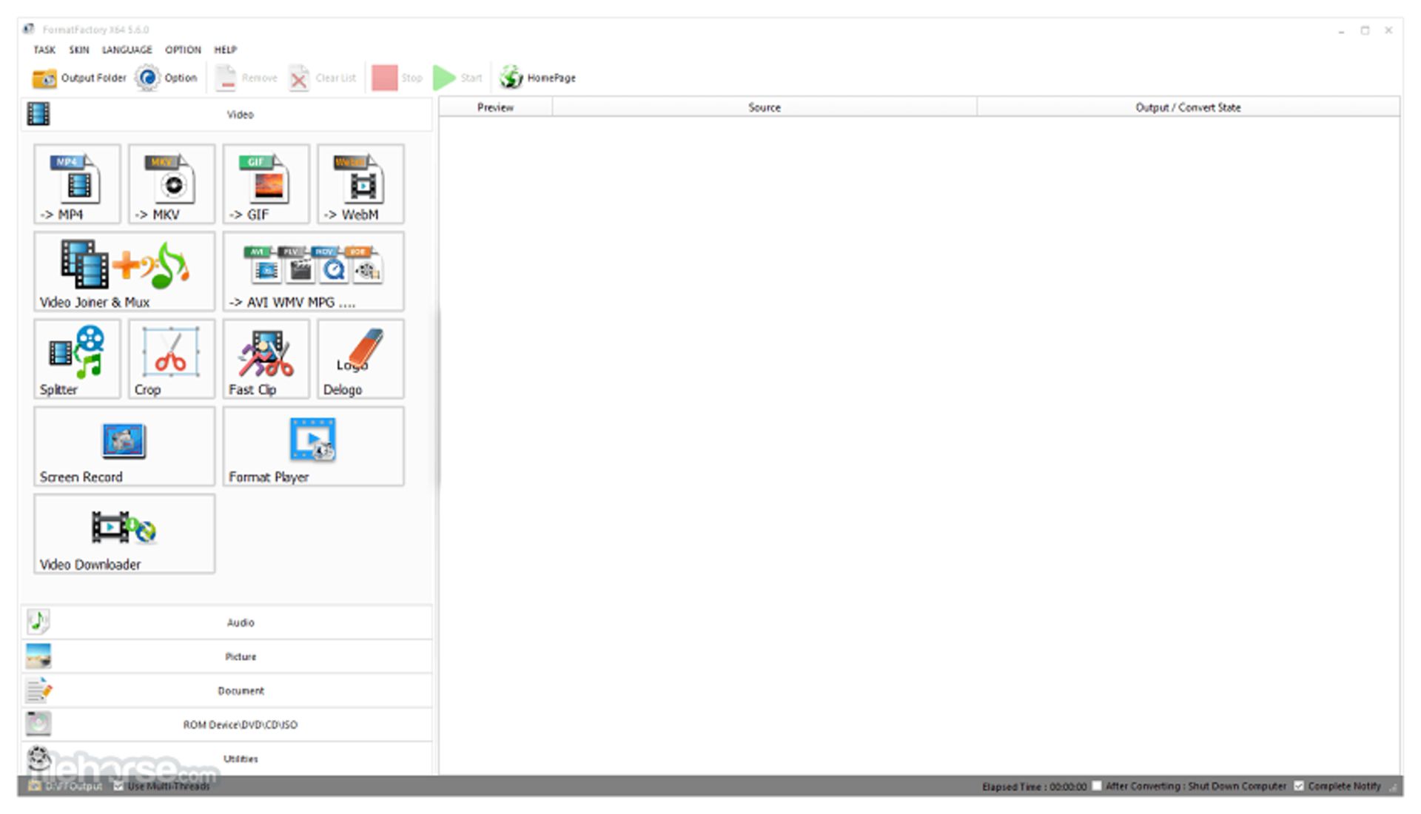Viewport: 1421px width, 814px height.
Task: Click the Clear List toolbar button
Action: pyautogui.click(x=322, y=78)
